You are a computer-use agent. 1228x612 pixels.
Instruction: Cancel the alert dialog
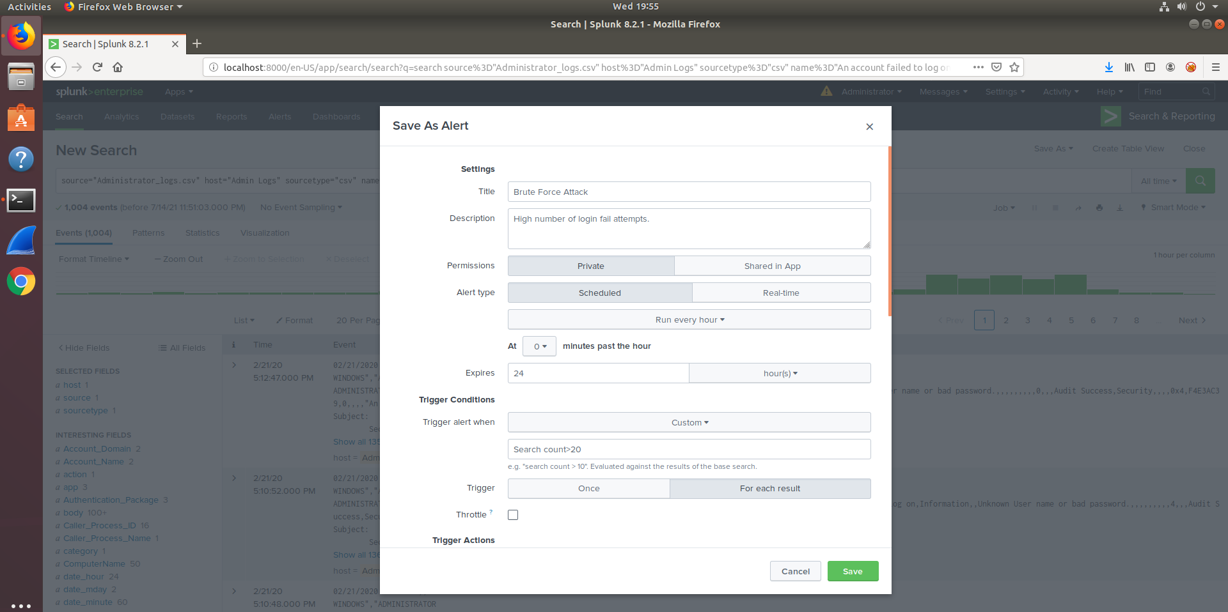pos(796,571)
